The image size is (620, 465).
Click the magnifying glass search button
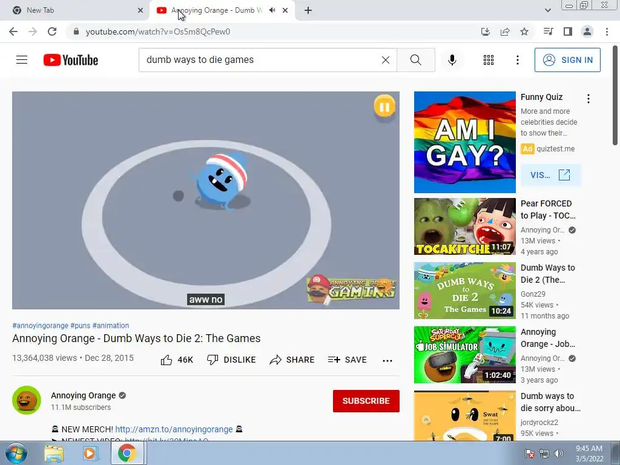[415, 60]
